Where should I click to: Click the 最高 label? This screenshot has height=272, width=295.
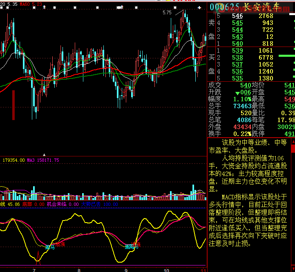(258, 99)
